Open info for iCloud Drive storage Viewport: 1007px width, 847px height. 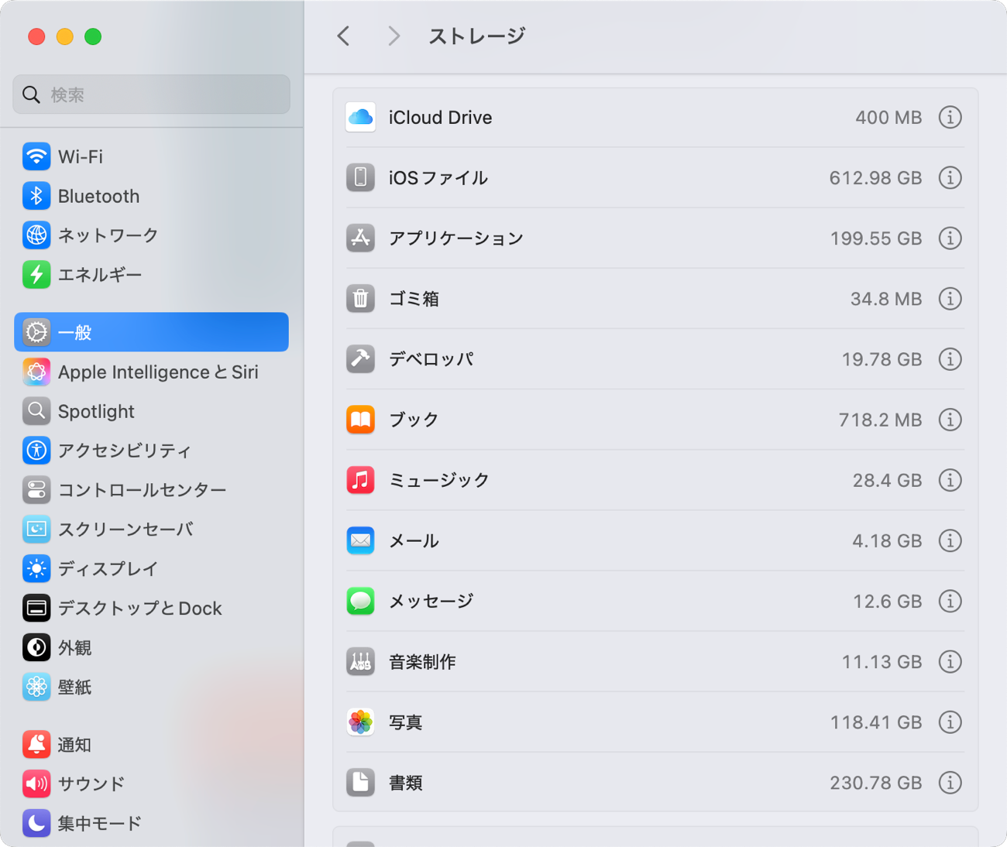[950, 117]
